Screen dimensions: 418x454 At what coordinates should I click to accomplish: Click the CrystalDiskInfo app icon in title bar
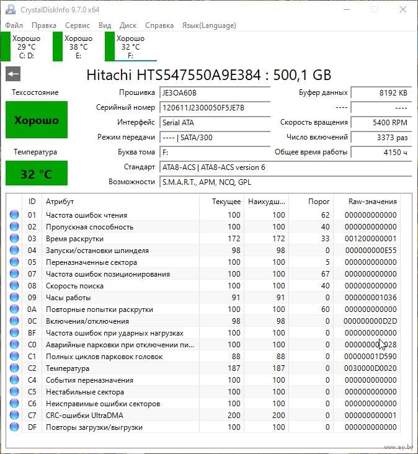tap(11, 9)
